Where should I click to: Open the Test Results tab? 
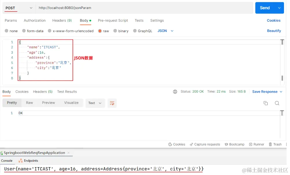pyautogui.click(x=67, y=92)
